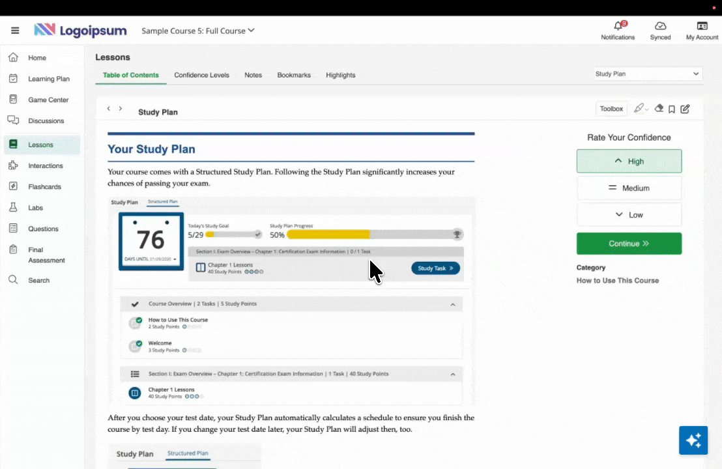Go to next lesson arrow
The width and height of the screenshot is (722, 469).
pyautogui.click(x=121, y=109)
